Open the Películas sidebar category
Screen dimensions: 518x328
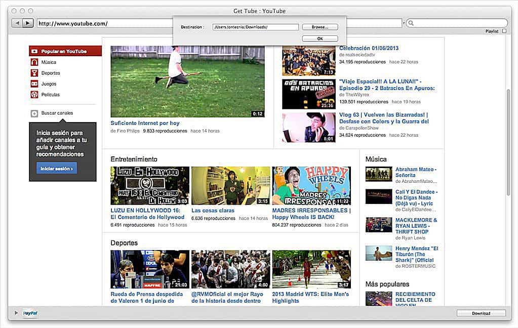50,95
